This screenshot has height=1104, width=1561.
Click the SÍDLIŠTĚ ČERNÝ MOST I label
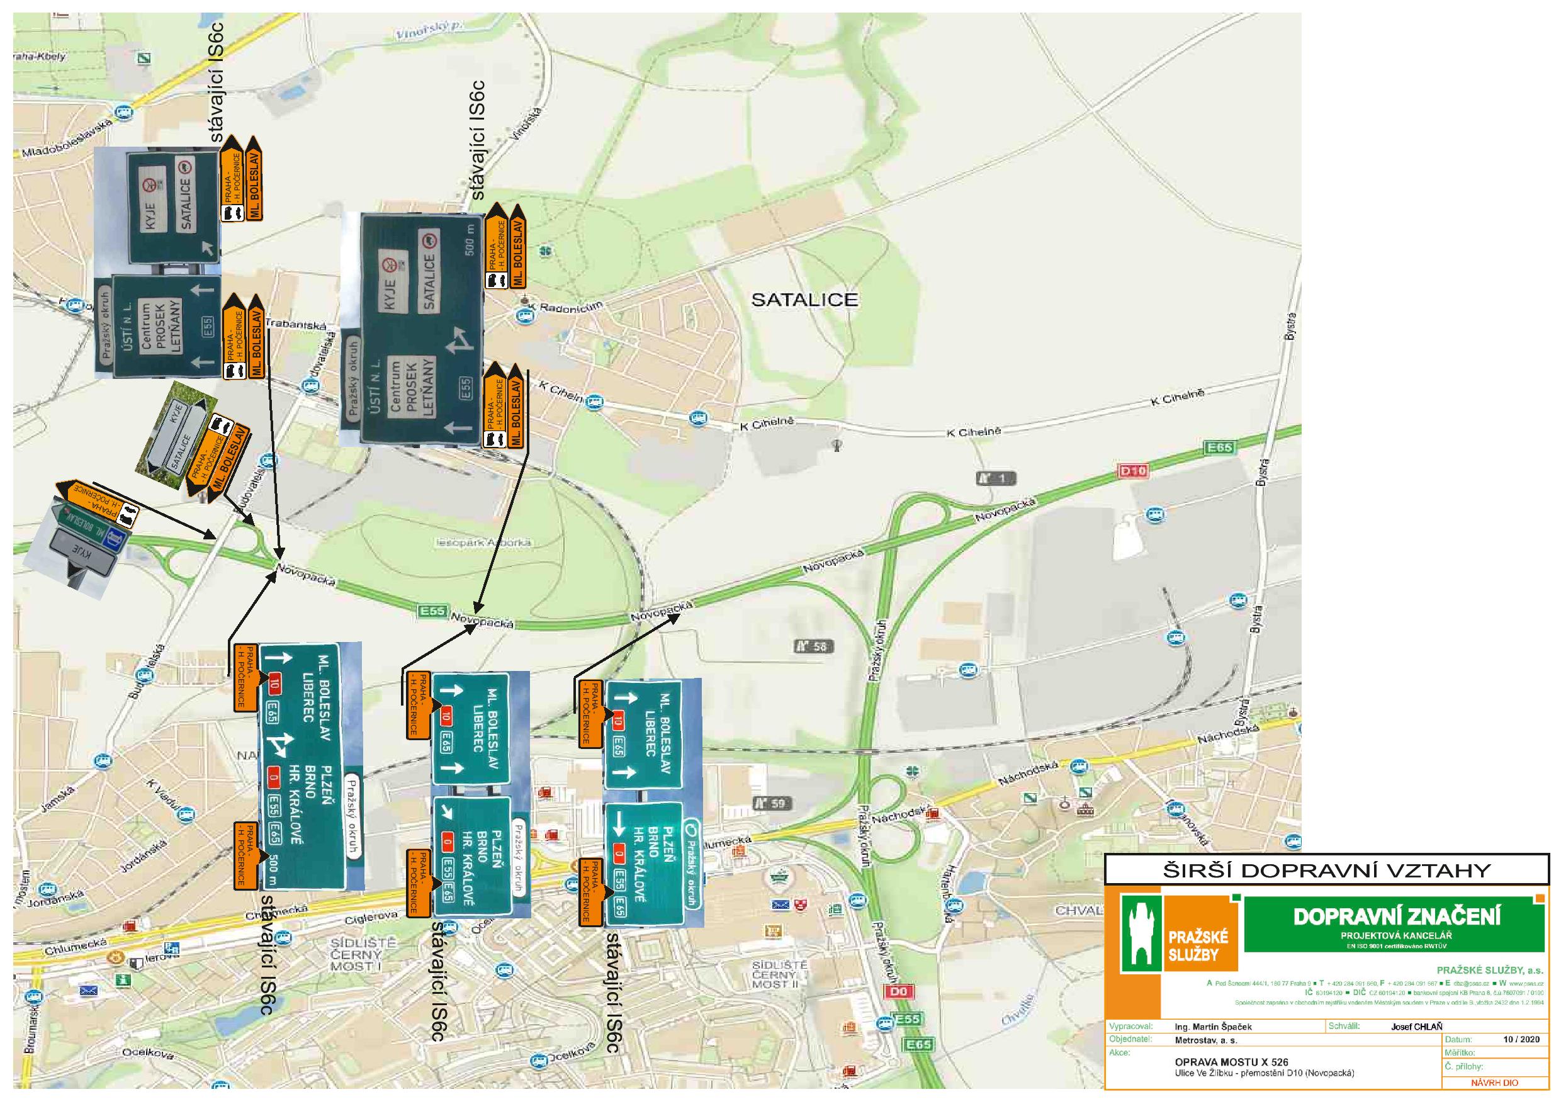363,955
